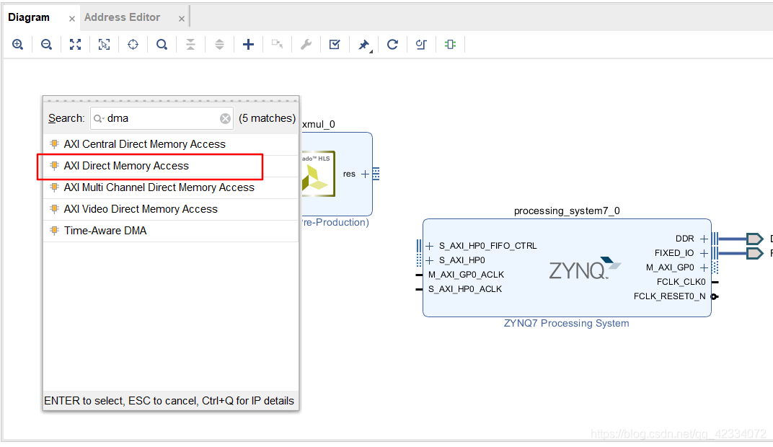The width and height of the screenshot is (773, 447).
Task: Click the Select Area icon
Action: click(x=104, y=45)
